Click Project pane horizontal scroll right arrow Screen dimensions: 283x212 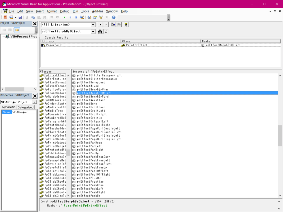pos(35,89)
